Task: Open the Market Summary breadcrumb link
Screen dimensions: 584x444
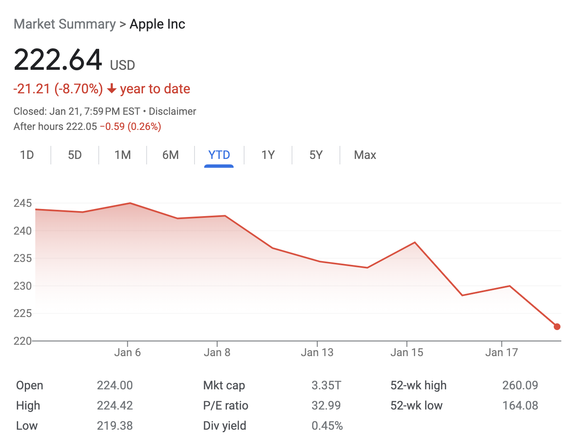Action: pyautogui.click(x=64, y=24)
